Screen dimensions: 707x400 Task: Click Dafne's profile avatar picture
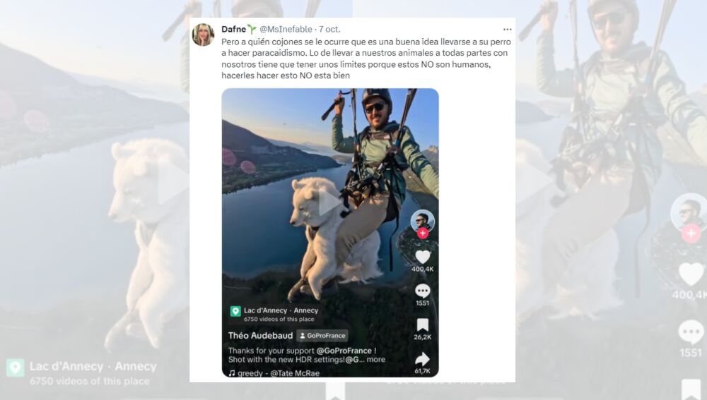tap(204, 35)
